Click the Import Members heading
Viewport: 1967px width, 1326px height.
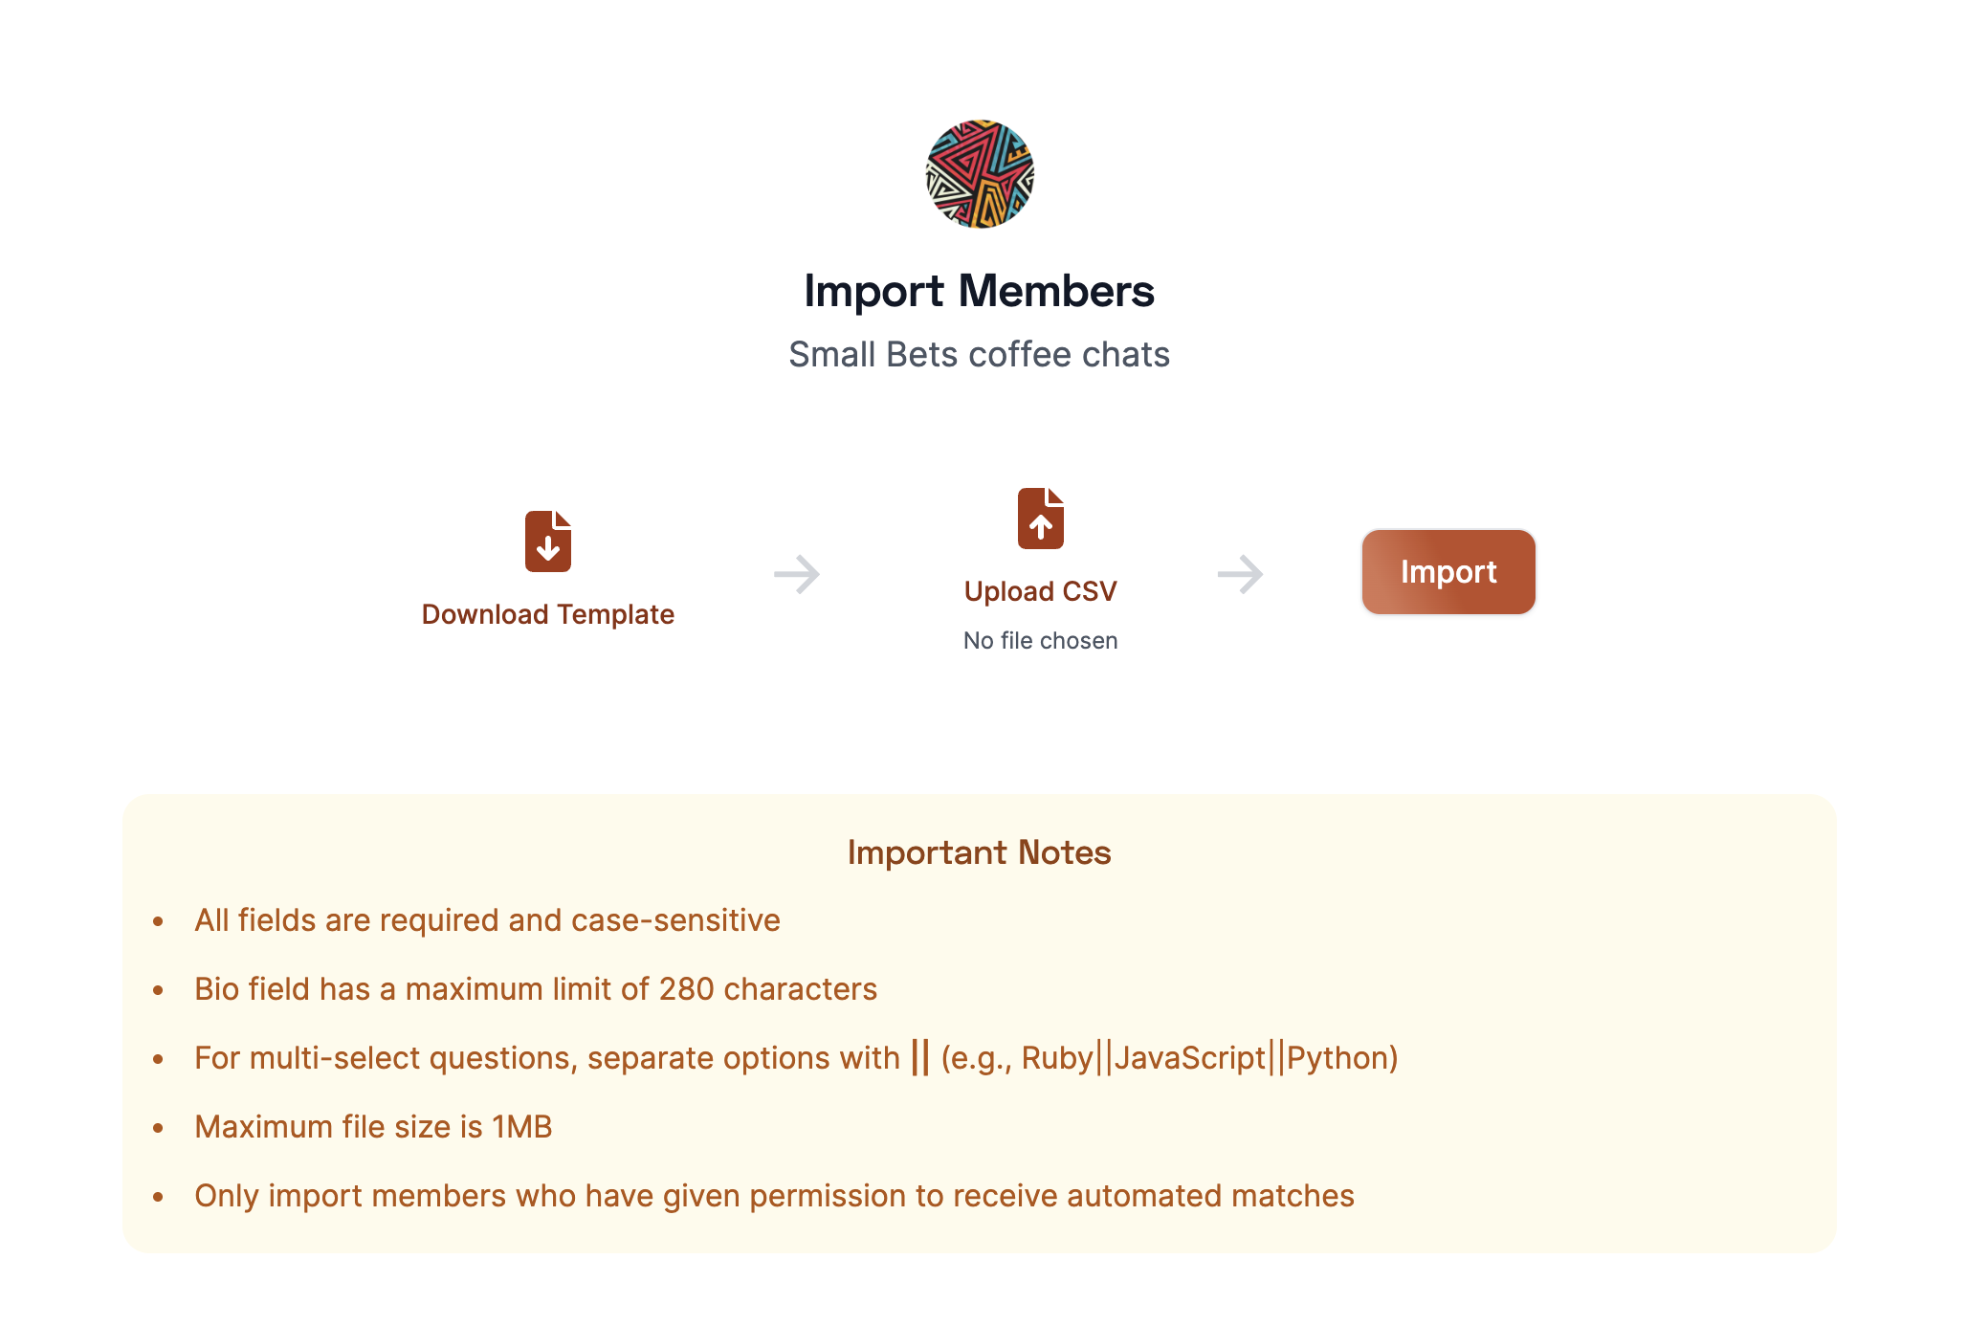[x=980, y=291]
